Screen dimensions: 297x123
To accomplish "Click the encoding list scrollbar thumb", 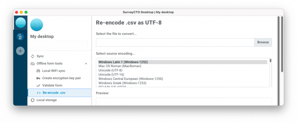I will 271,61.
